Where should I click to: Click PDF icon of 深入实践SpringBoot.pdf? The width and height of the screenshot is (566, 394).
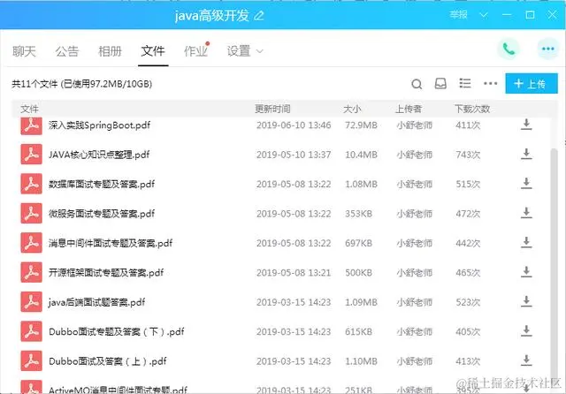(32, 125)
